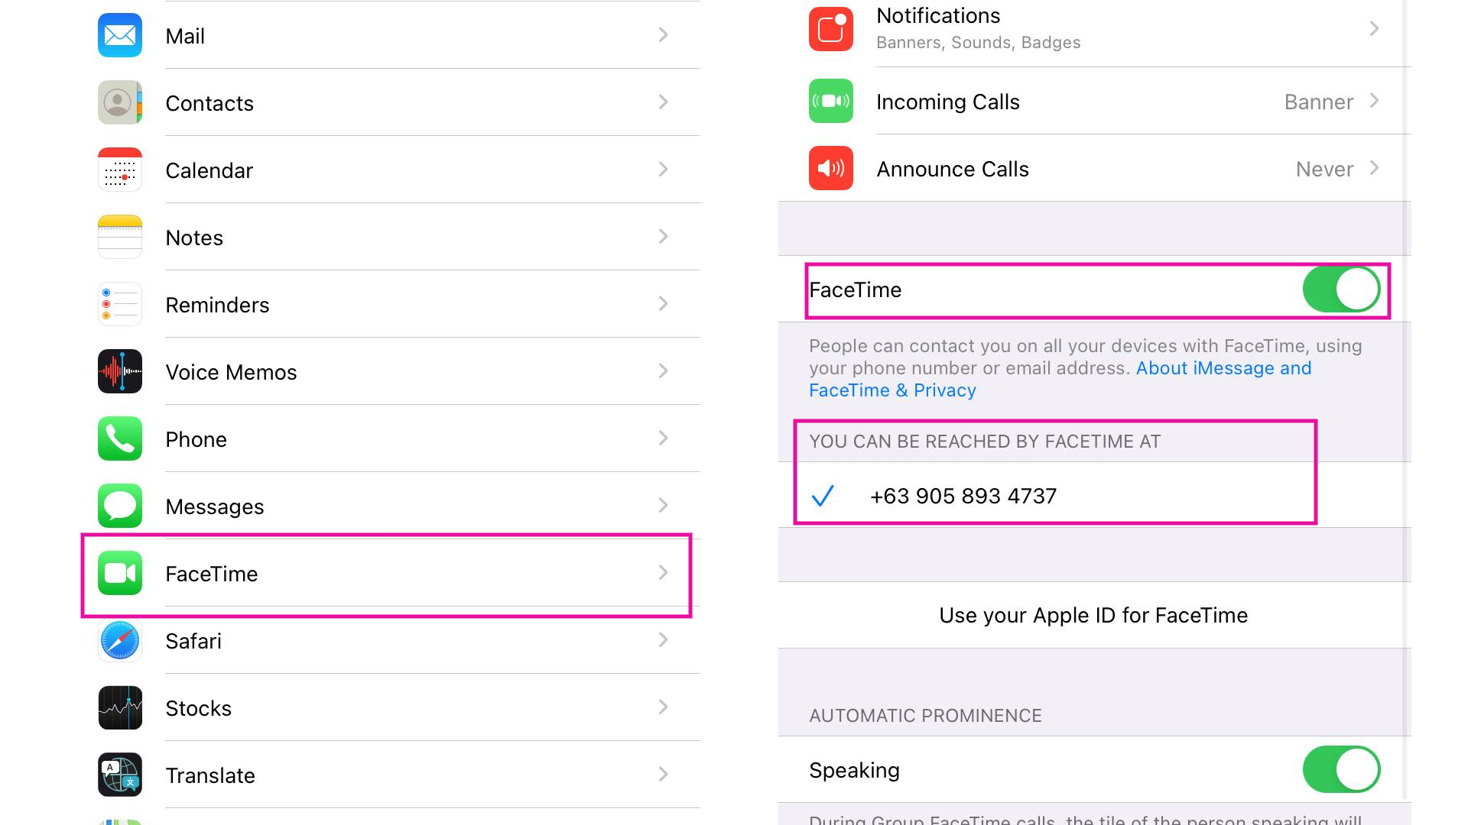Expand the Announce Calls settings
This screenshot has height=825, width=1468.
[x=1093, y=168]
